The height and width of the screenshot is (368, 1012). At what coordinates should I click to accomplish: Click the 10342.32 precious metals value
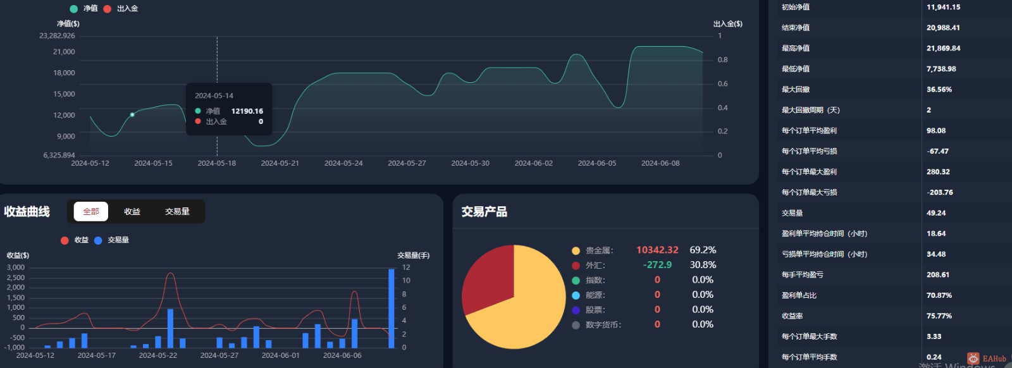pos(657,250)
